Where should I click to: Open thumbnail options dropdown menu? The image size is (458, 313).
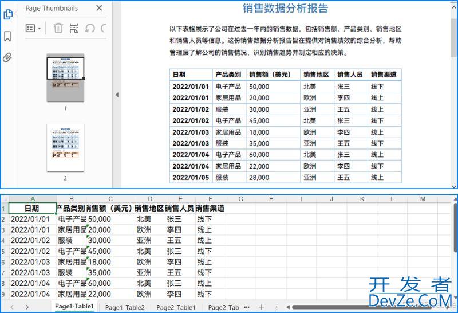[x=33, y=28]
